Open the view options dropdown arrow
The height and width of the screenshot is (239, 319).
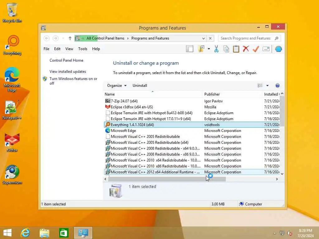(x=267, y=86)
